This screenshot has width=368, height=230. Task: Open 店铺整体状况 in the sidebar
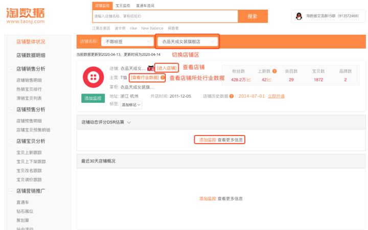[x=31, y=42]
